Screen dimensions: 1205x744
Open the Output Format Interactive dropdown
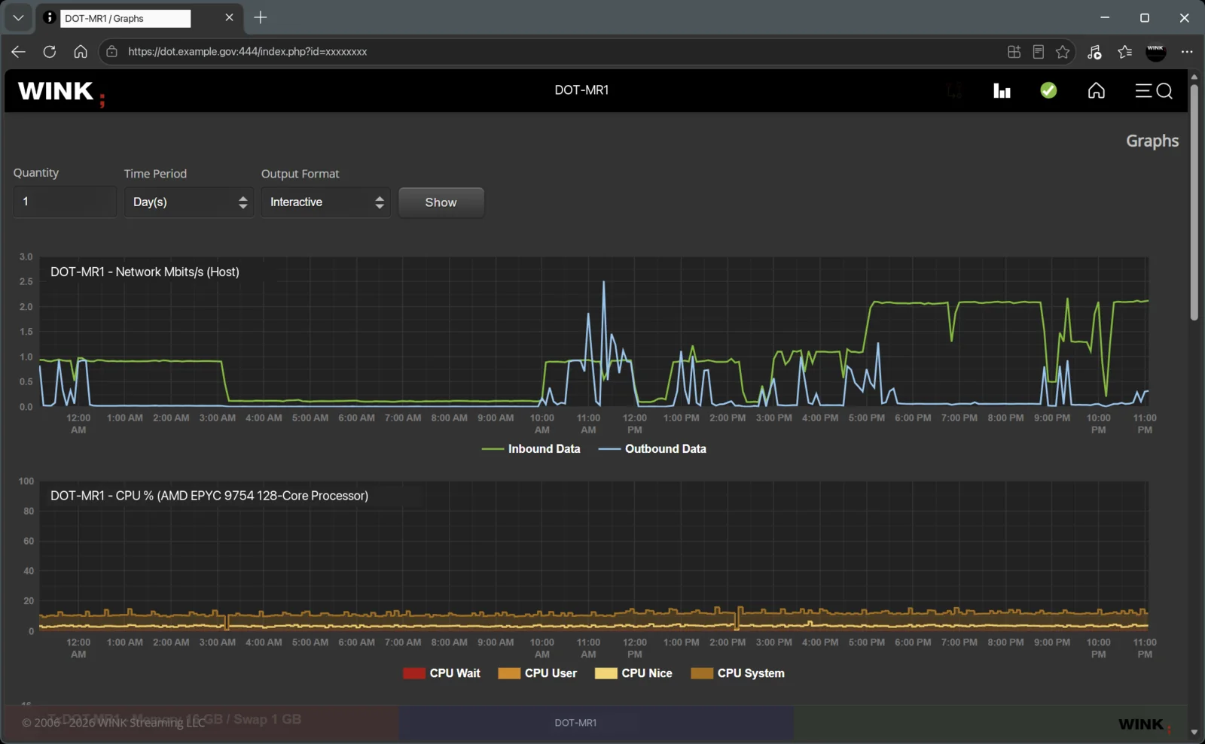[x=326, y=202]
